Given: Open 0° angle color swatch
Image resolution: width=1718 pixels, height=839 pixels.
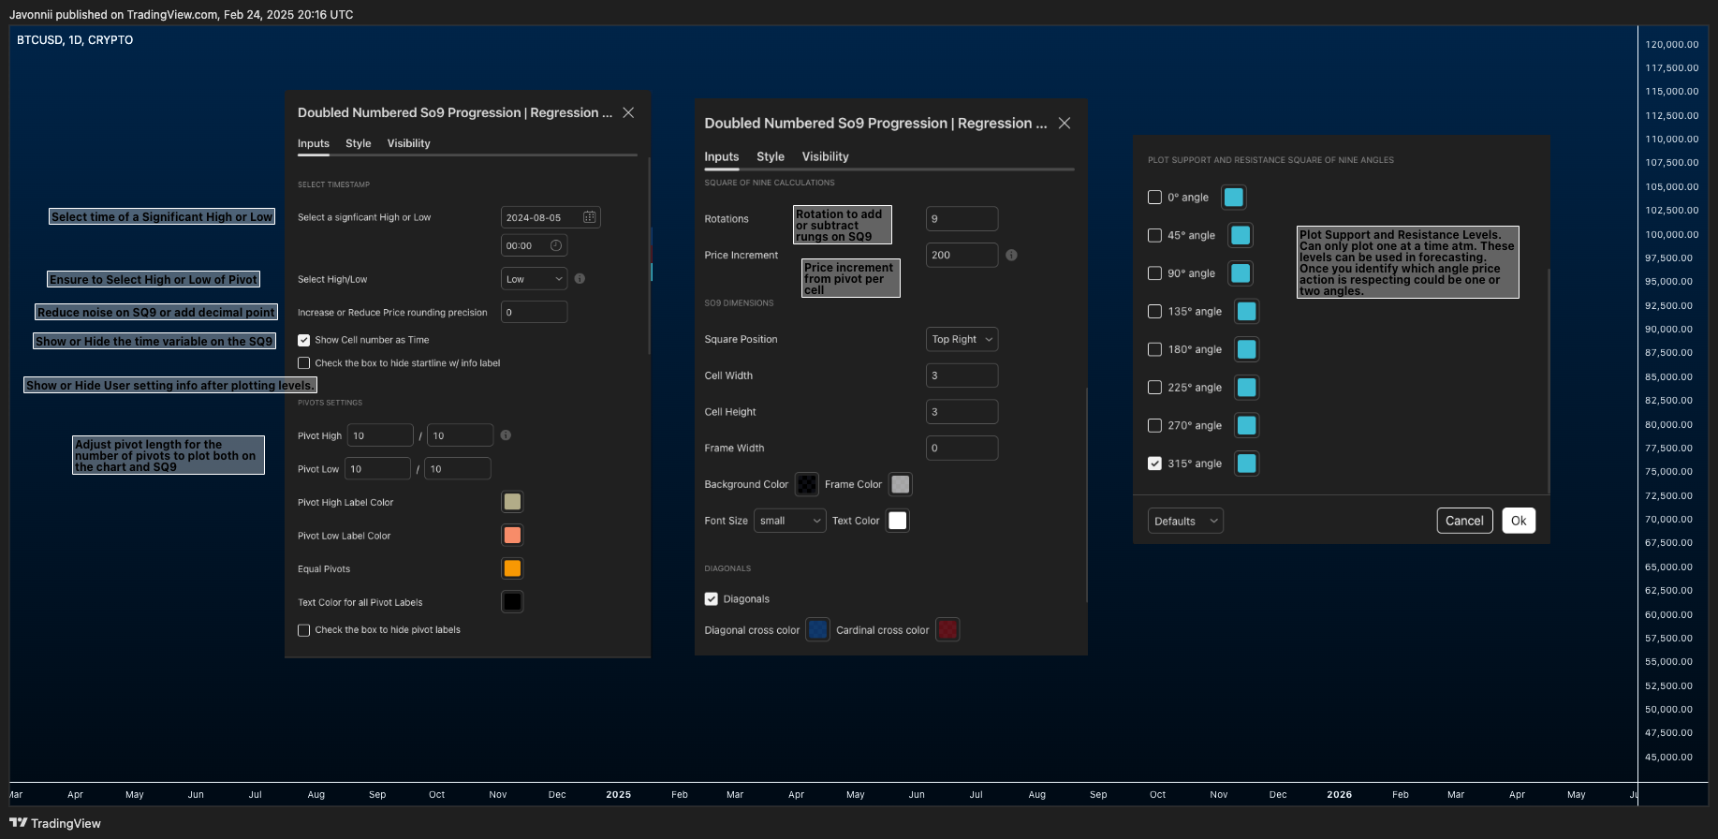Looking at the screenshot, I should pyautogui.click(x=1234, y=198).
